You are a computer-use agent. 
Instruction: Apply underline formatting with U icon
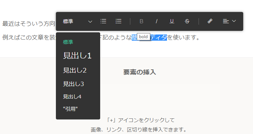172,21
